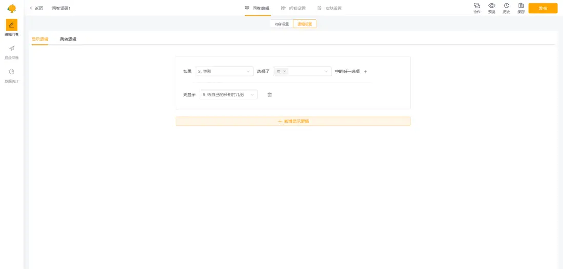Open 5. 给自己的长相打几分 dropdown
563x269 pixels.
tap(228, 95)
